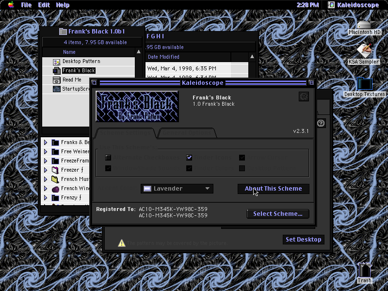
Task: Expand the French Wine folder
Action: [x=46, y=189]
